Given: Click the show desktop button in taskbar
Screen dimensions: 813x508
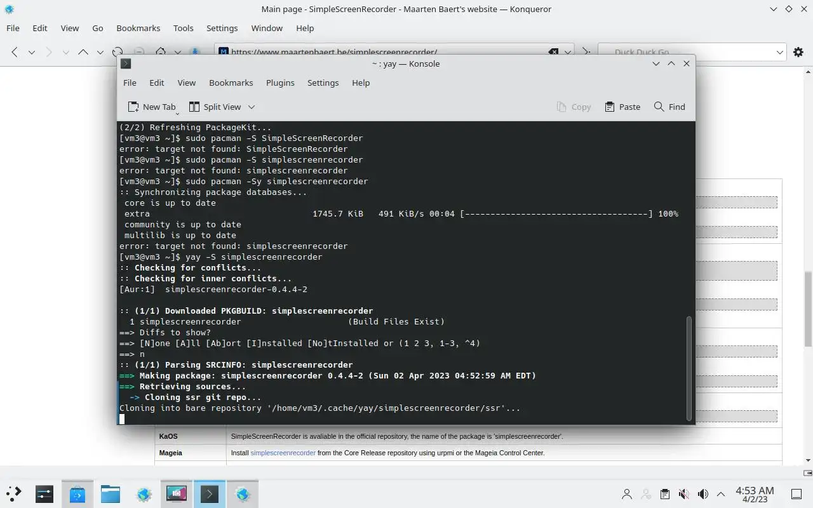Looking at the screenshot, I should tap(796, 494).
